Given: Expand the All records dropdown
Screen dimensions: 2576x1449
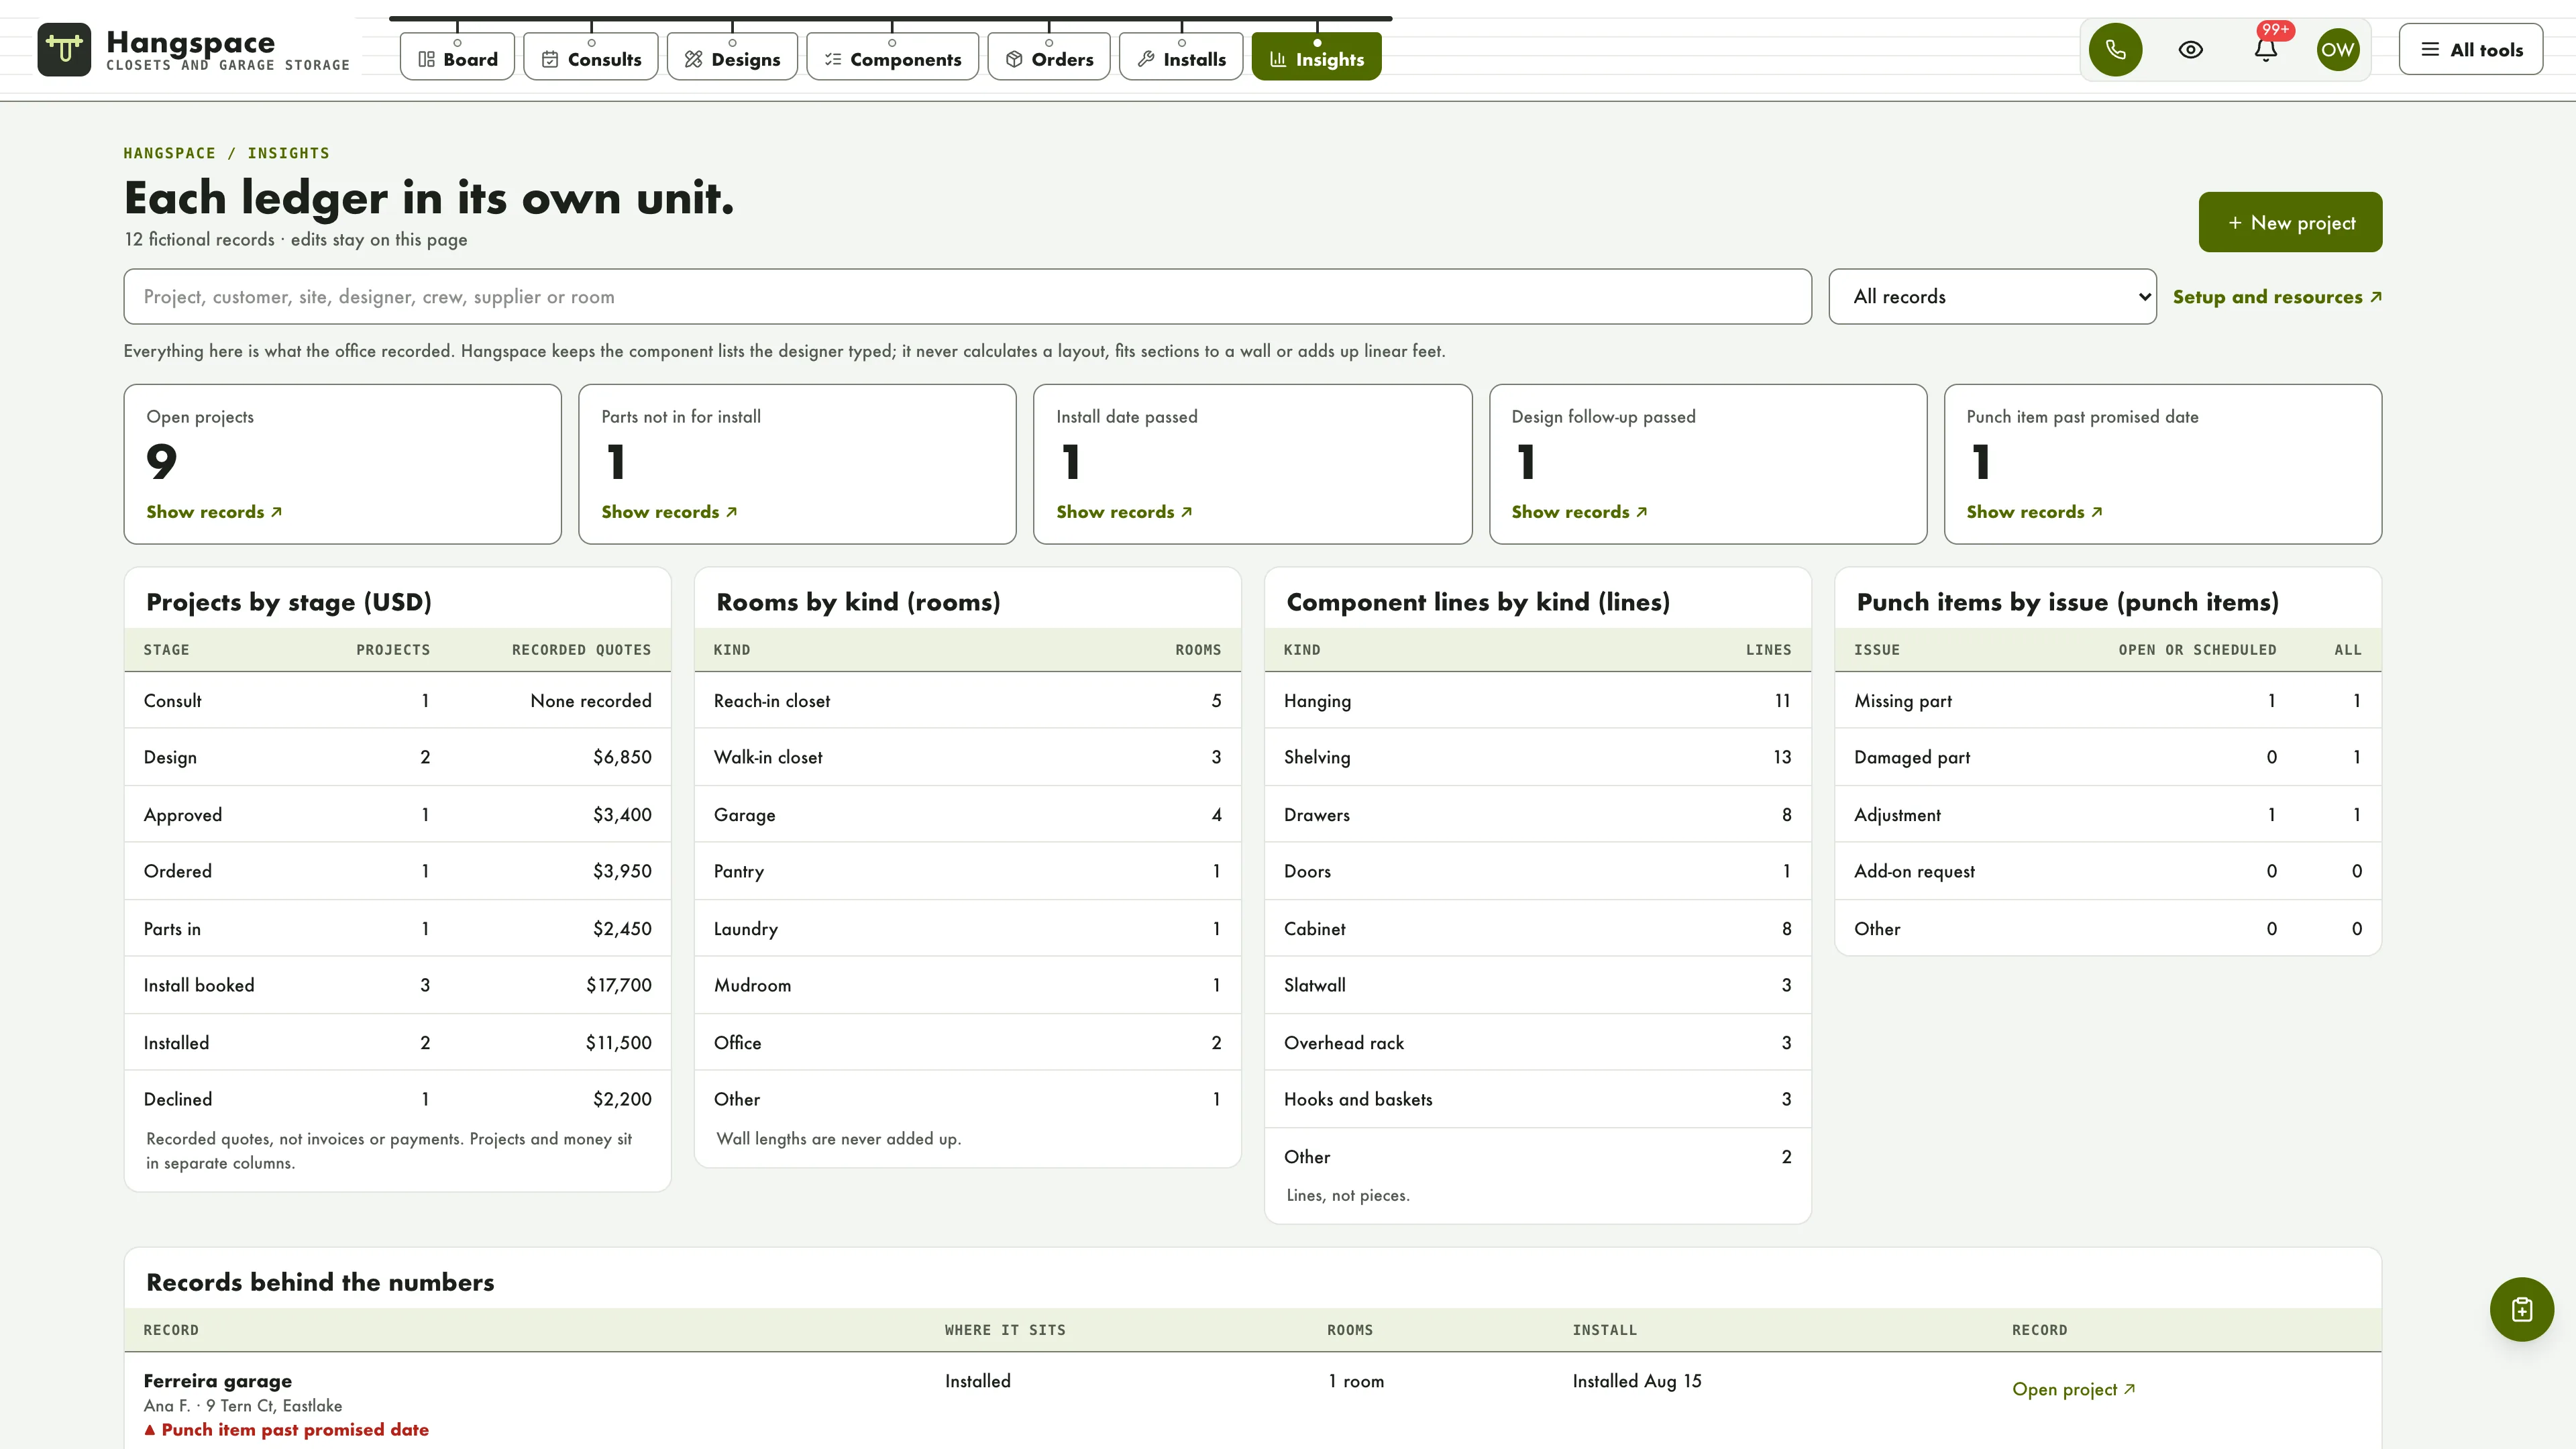Looking at the screenshot, I should click(x=1992, y=296).
